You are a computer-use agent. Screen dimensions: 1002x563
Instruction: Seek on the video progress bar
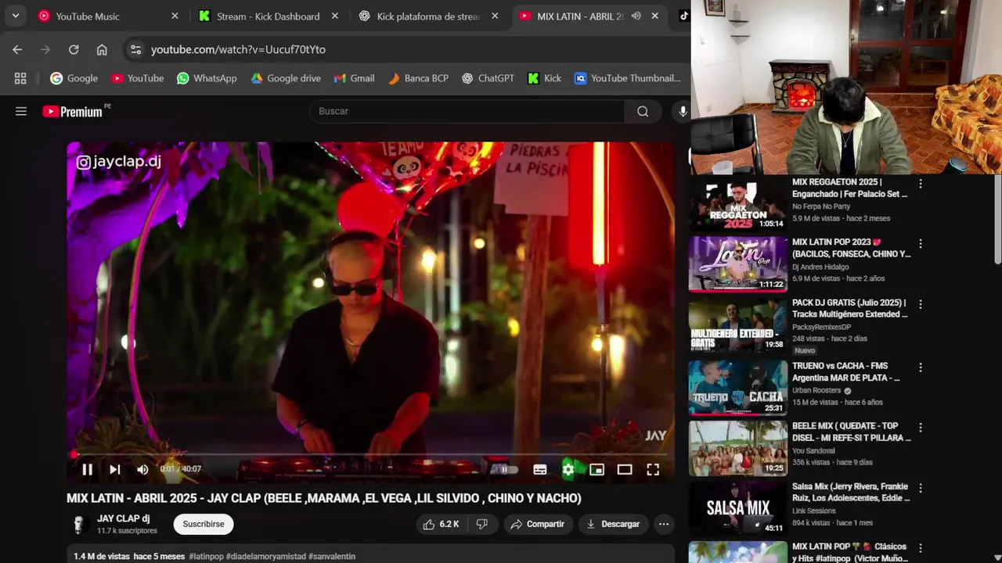click(370, 454)
